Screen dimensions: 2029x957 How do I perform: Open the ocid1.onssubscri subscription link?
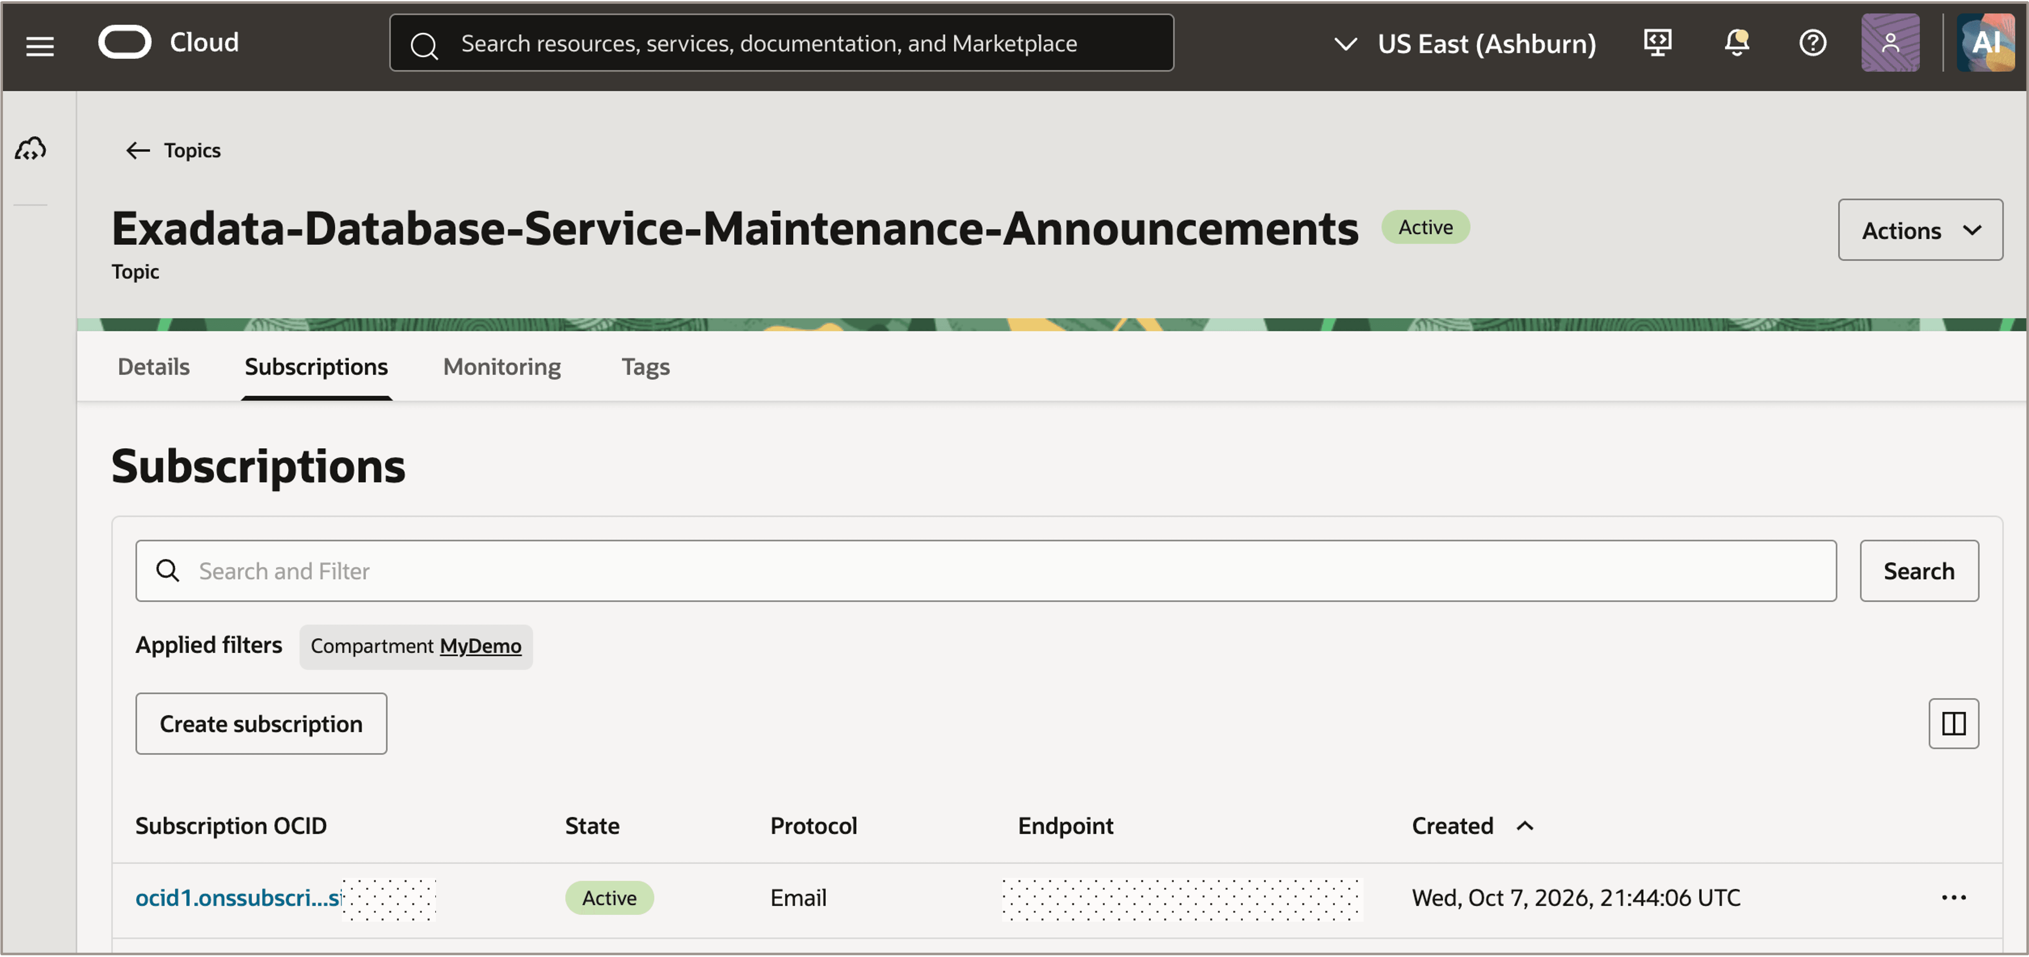point(239,897)
